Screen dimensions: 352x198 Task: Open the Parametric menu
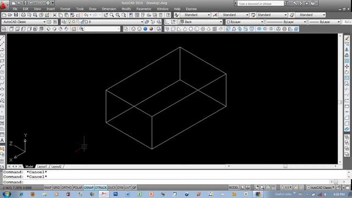click(x=144, y=9)
